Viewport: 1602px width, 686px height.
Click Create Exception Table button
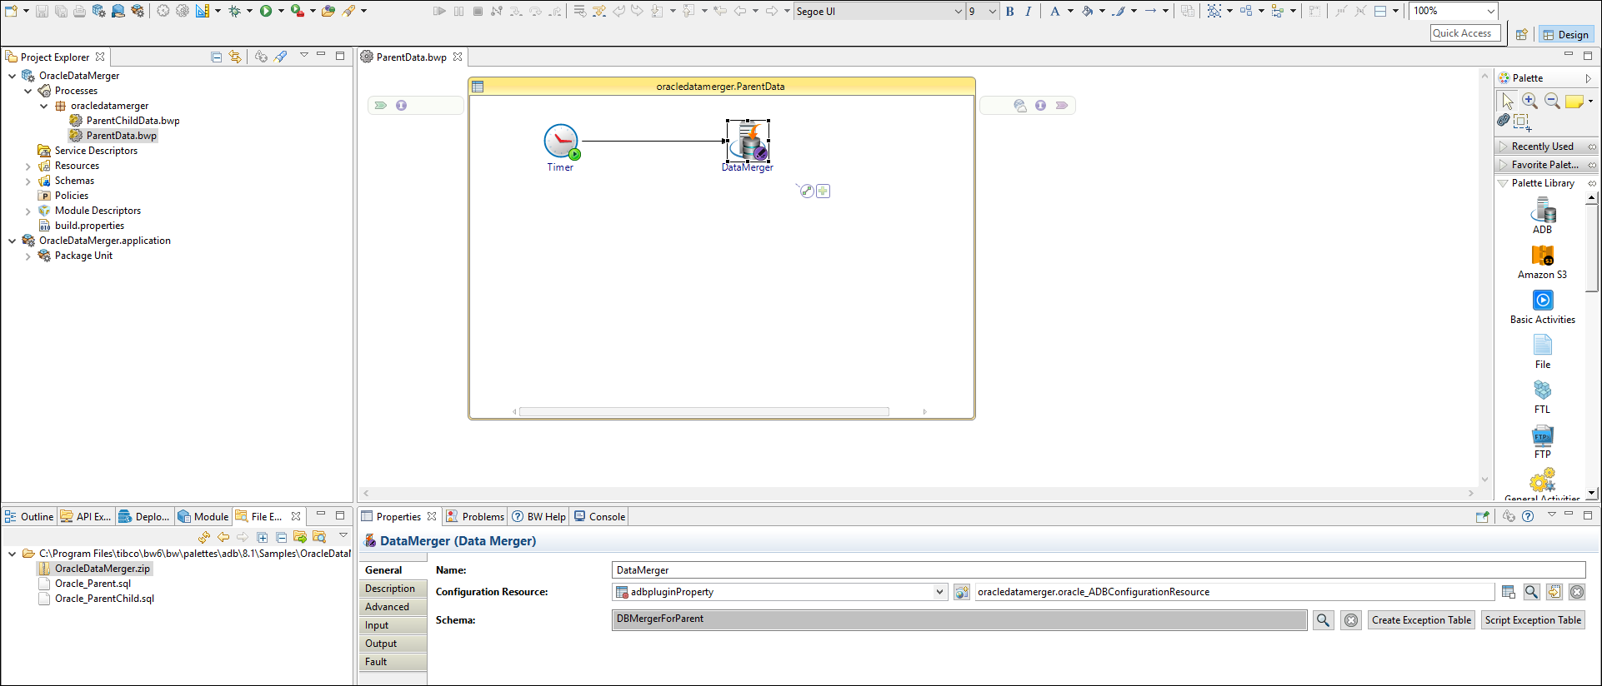(1421, 620)
